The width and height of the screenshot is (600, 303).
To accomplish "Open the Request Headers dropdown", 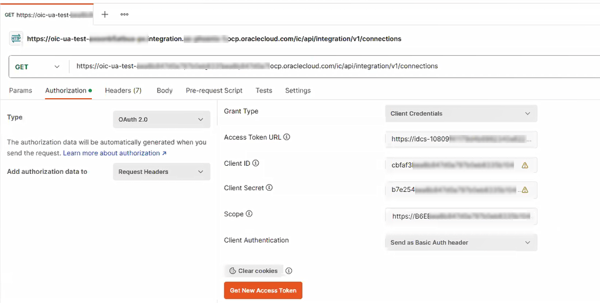I will [162, 172].
